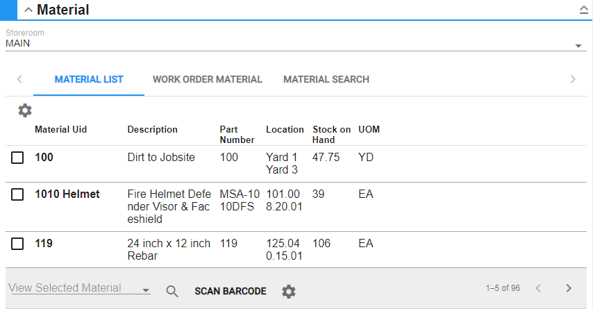The height and width of the screenshot is (309, 593).
Task: Expand View Selected Material dropdown
Action: coord(145,290)
